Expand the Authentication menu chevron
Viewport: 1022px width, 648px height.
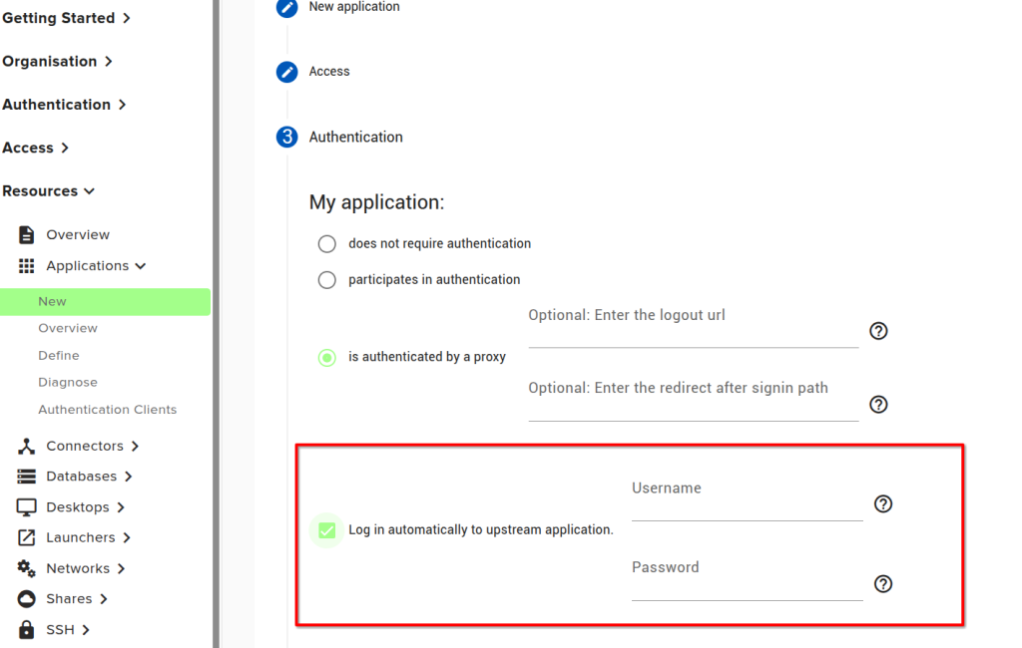(x=122, y=104)
